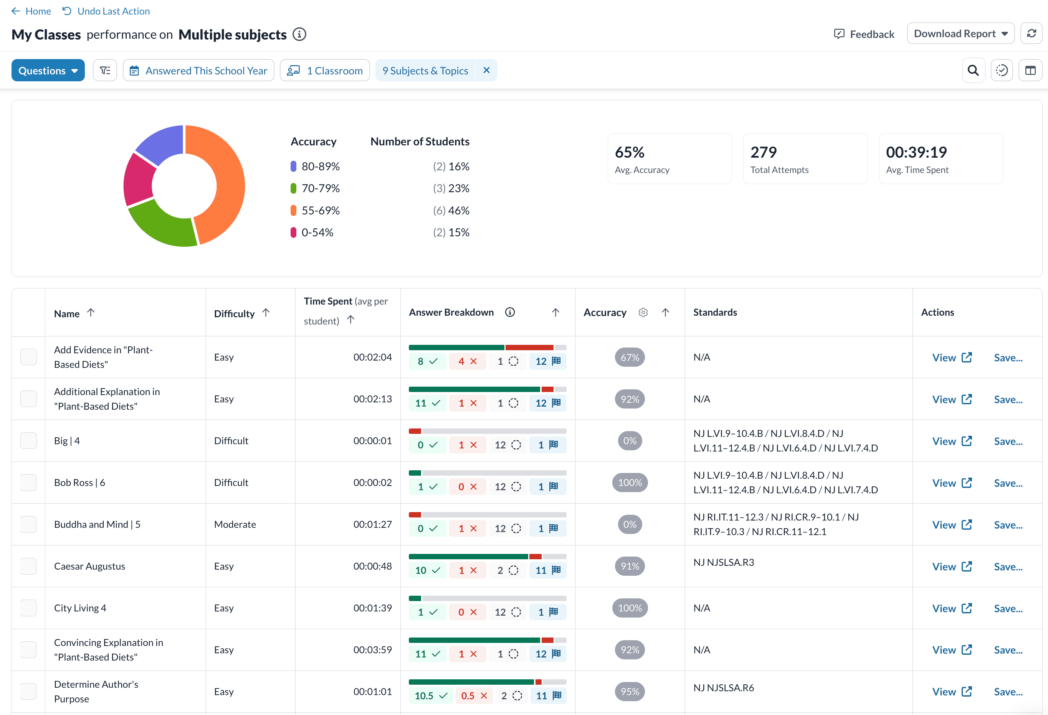Check the Caesar Augustus row checkbox
This screenshot has height=715, width=1048.
point(28,566)
